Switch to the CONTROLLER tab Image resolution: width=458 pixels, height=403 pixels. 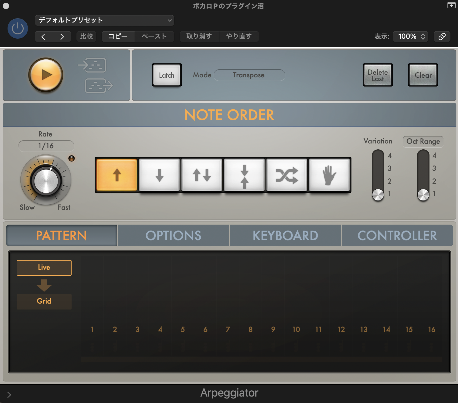point(397,236)
